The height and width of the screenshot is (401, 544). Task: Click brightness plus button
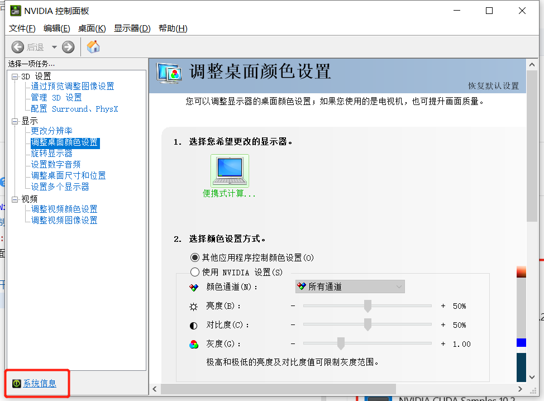[443, 306]
